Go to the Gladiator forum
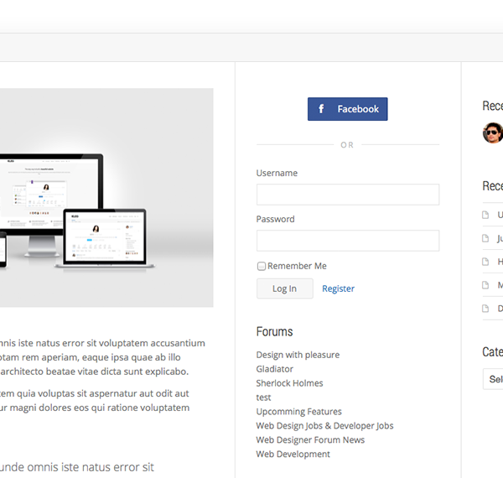The width and height of the screenshot is (503, 478). [274, 369]
